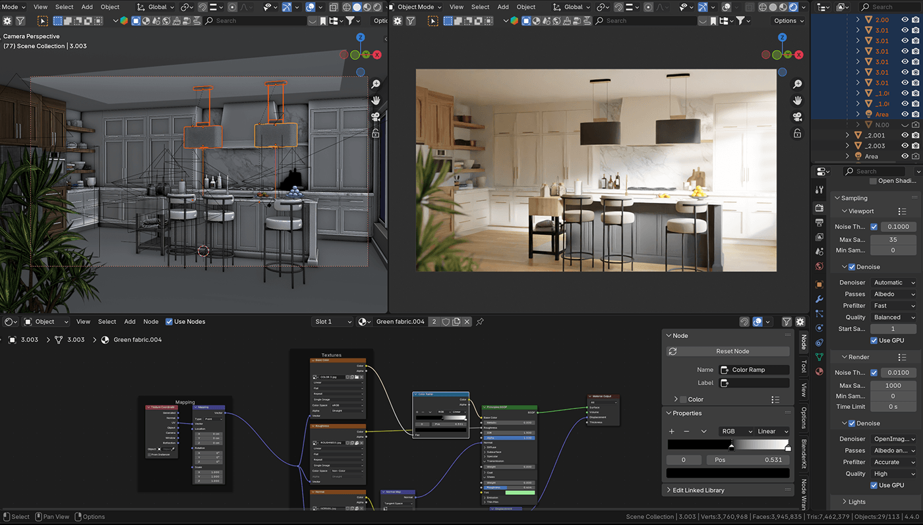
Task: Open the Render properties tab icon
Action: [x=819, y=208]
